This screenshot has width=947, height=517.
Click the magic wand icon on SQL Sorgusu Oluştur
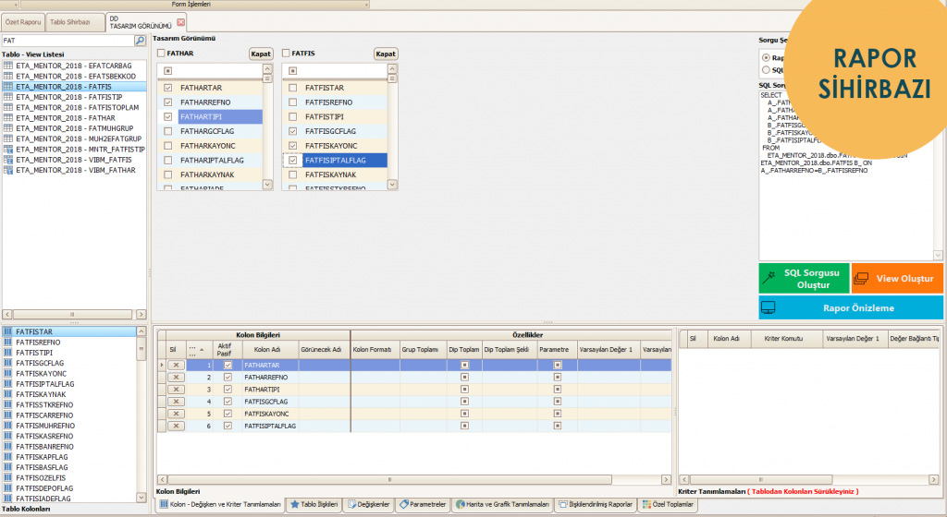[x=769, y=278]
